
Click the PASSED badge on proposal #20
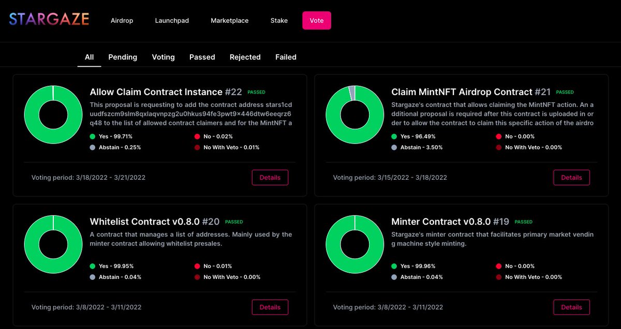[x=234, y=222]
